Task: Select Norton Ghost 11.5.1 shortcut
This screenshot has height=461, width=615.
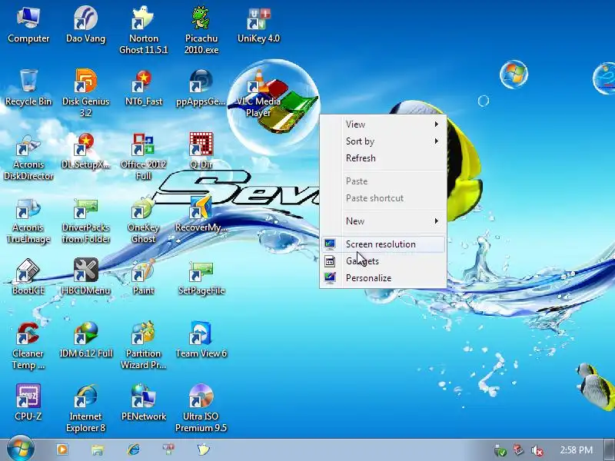Action: tap(143, 30)
